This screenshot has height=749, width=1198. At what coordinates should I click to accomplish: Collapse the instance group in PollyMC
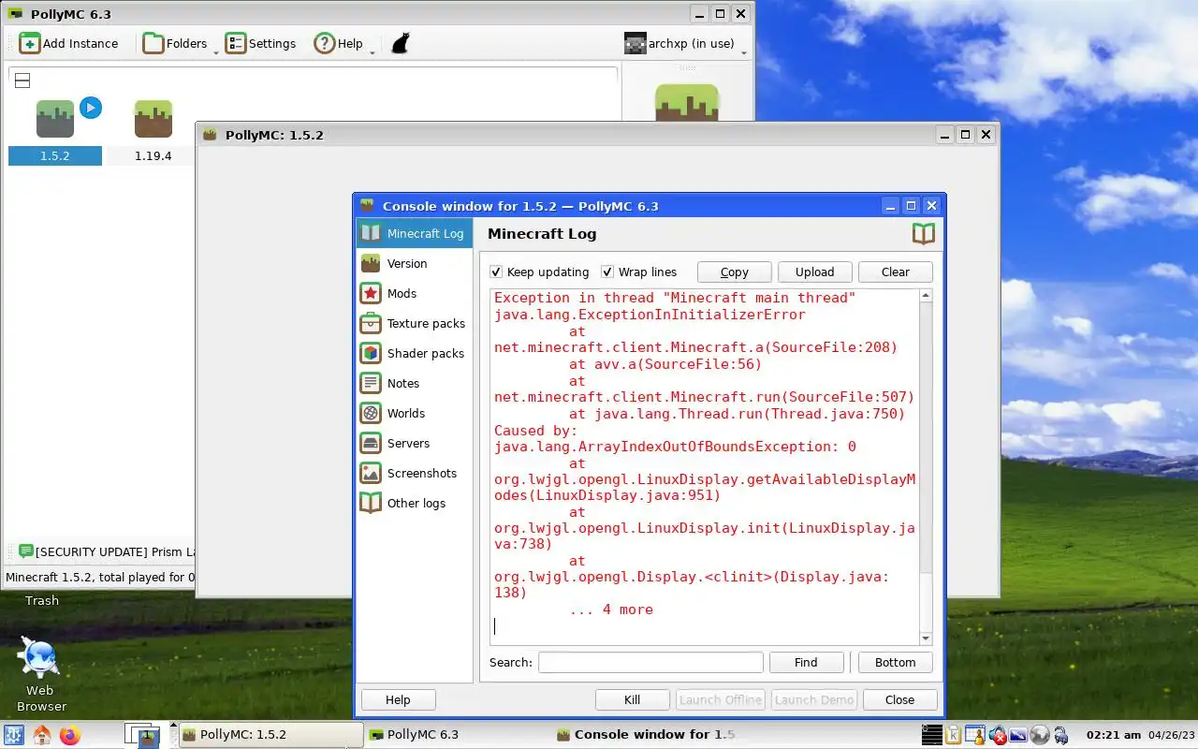click(22, 81)
